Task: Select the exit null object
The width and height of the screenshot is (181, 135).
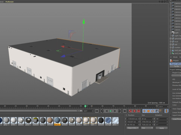Action: pos(176,45)
